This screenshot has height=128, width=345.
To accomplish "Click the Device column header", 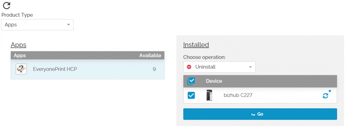I will coord(214,81).
